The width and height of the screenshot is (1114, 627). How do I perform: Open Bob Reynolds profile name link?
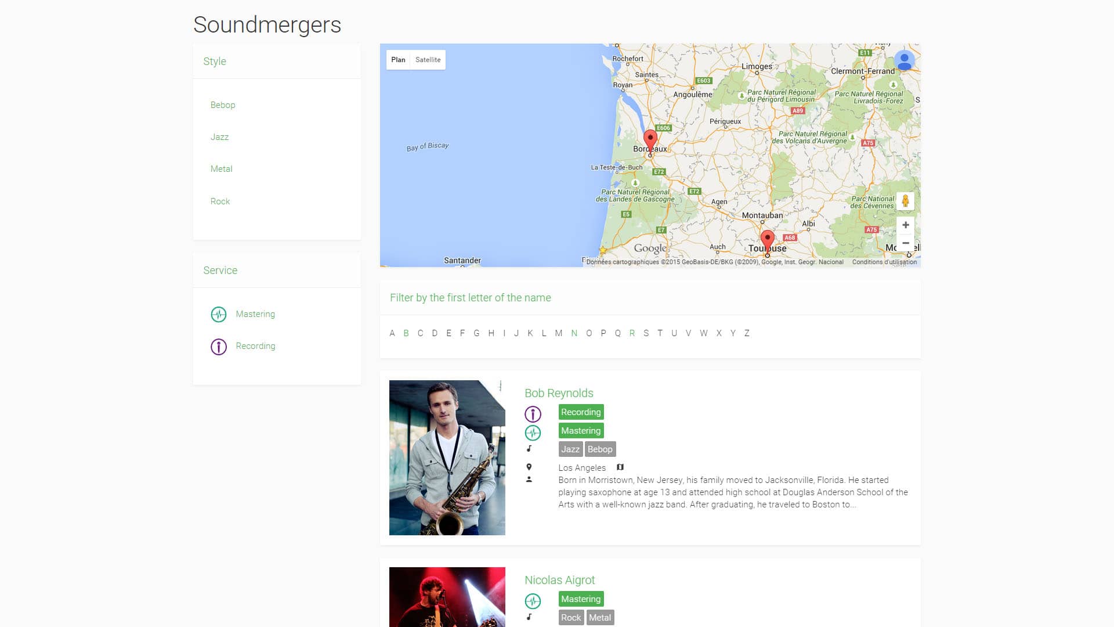click(x=558, y=393)
